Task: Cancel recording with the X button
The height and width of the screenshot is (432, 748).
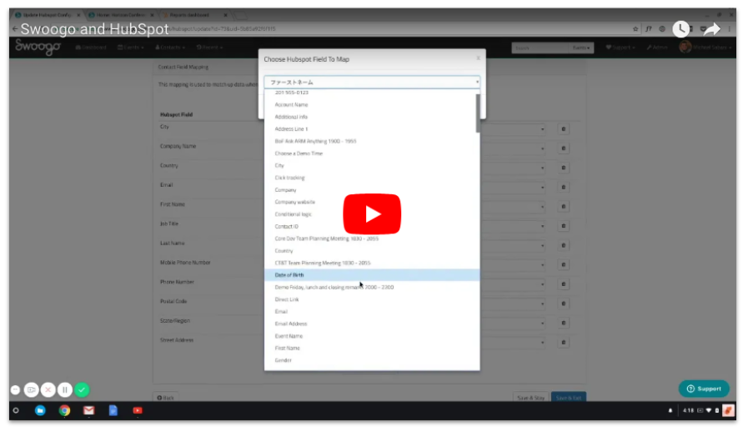Action: tap(48, 389)
